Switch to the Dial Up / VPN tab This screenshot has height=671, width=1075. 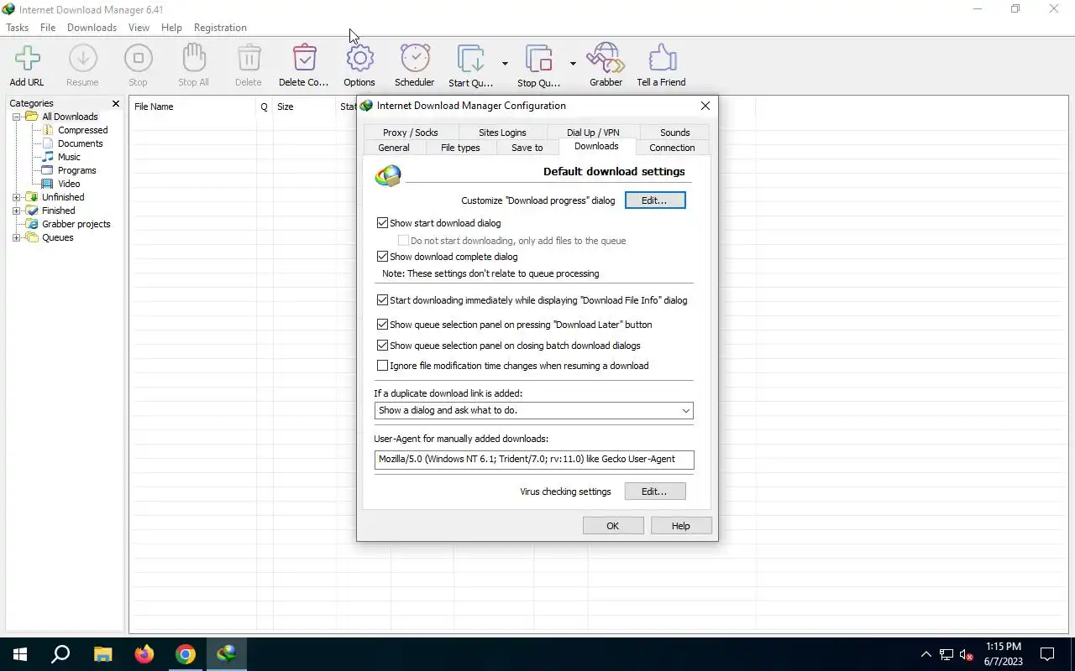click(x=593, y=133)
